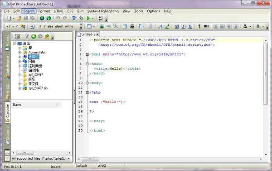Insert a bulleted list
This screenshot has width=272, height=171.
tap(131, 26)
